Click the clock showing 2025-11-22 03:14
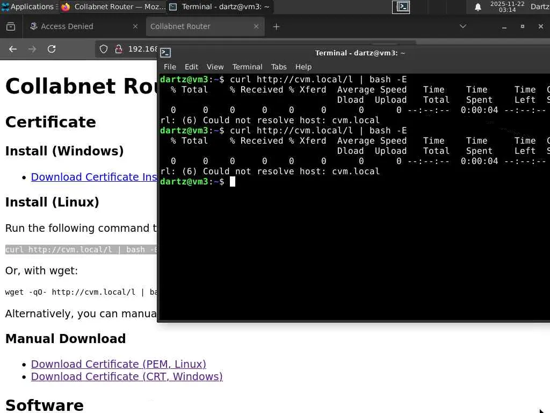 (507, 6)
